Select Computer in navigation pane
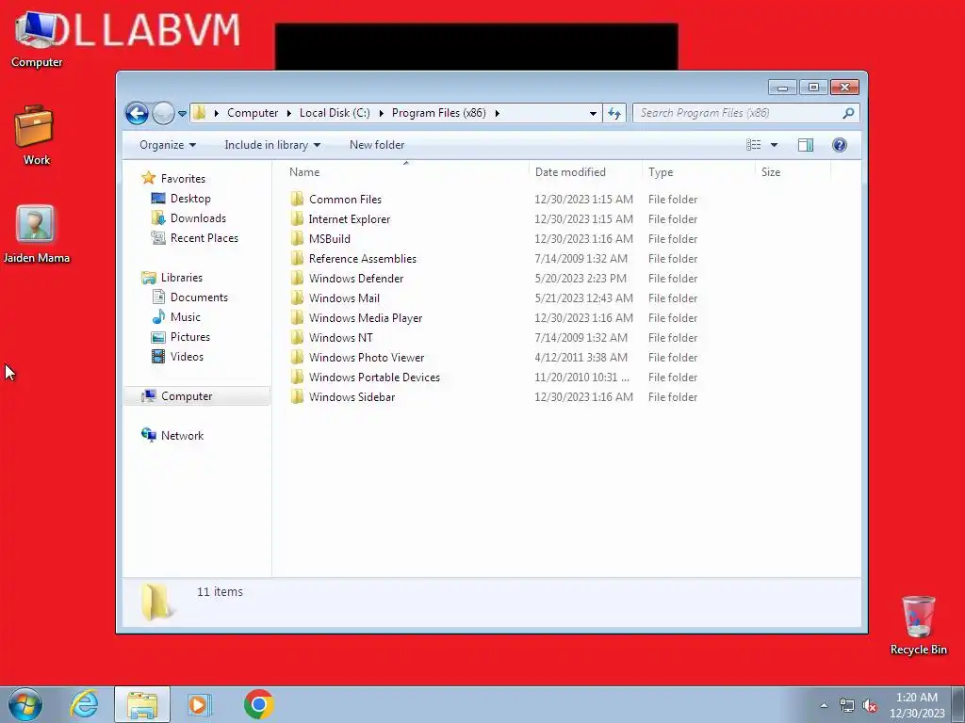 coord(187,396)
